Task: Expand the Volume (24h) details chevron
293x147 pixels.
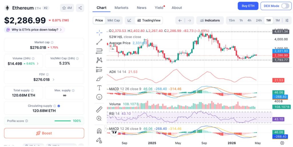Action: click(37, 63)
